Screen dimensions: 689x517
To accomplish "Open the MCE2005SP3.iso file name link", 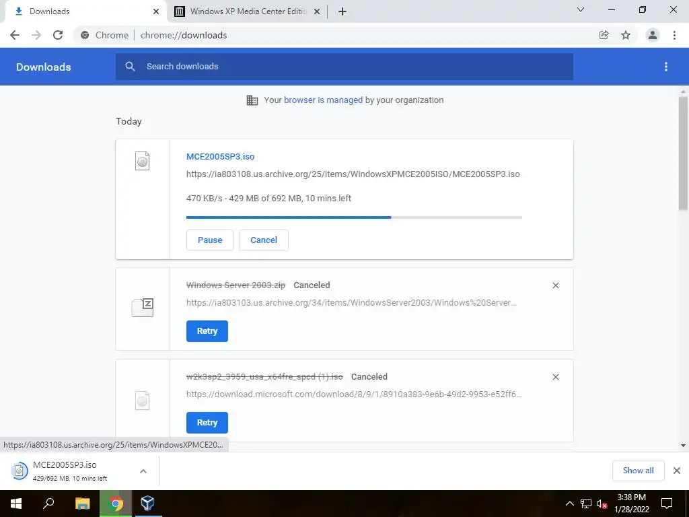I will point(220,156).
